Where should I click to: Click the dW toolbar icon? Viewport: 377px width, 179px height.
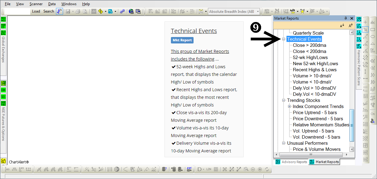click(x=94, y=11)
